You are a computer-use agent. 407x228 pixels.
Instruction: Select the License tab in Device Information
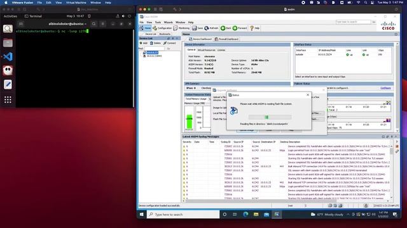click(x=221, y=50)
